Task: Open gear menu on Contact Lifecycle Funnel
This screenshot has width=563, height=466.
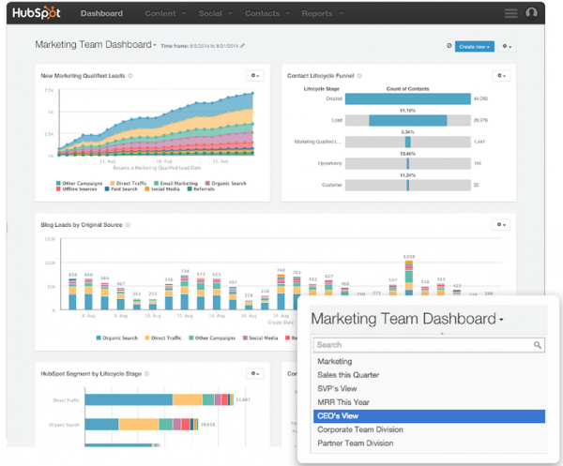Action: click(501, 76)
